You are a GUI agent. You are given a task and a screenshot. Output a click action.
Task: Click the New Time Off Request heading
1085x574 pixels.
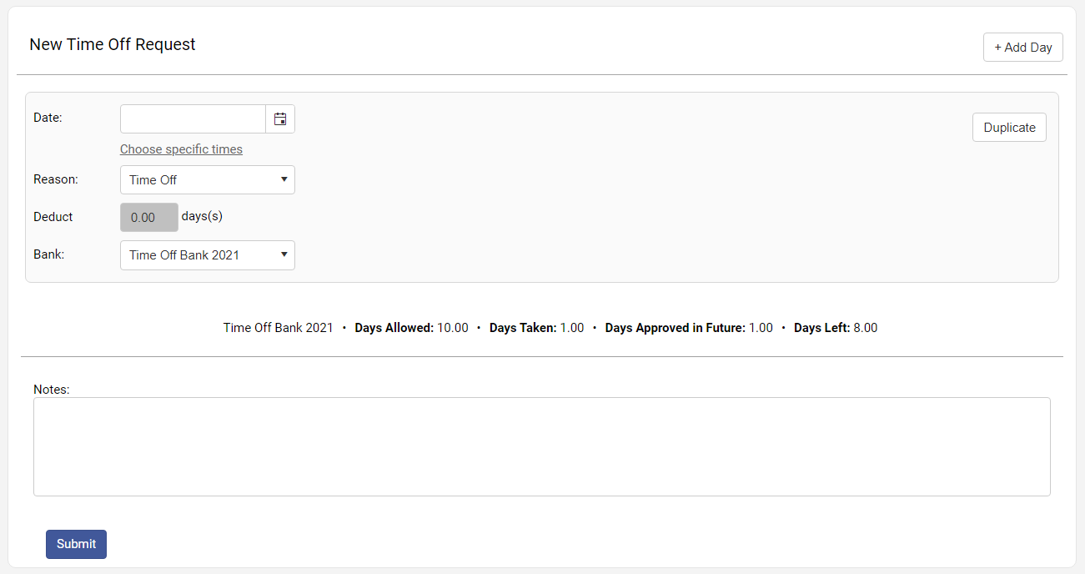click(113, 44)
